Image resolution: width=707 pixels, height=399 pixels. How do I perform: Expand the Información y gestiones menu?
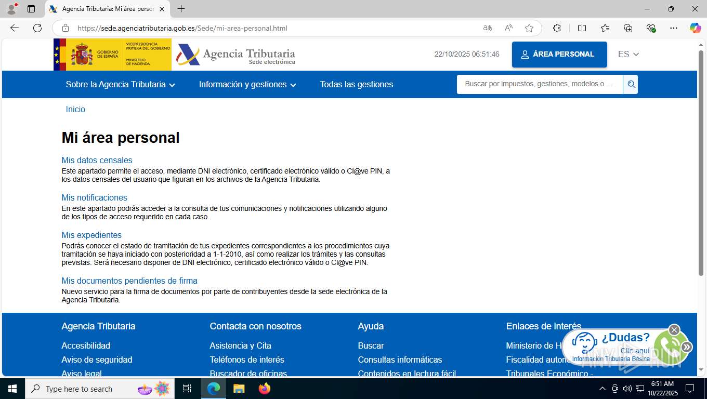click(247, 84)
